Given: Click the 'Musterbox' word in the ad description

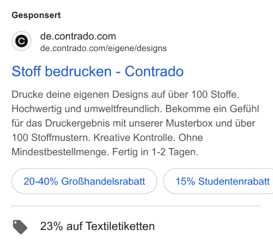Looking at the screenshot, I should tap(189, 123).
